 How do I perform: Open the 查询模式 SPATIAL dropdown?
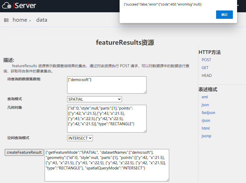coord(94,99)
